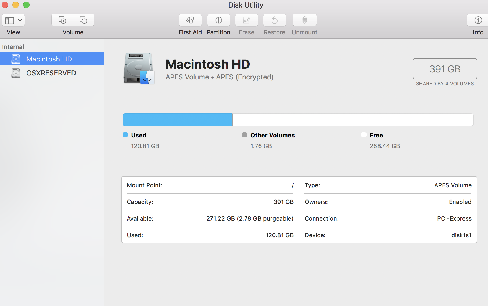The width and height of the screenshot is (488, 306).
Task: Click the gray Other Volumes legend dot
Action: (245, 135)
